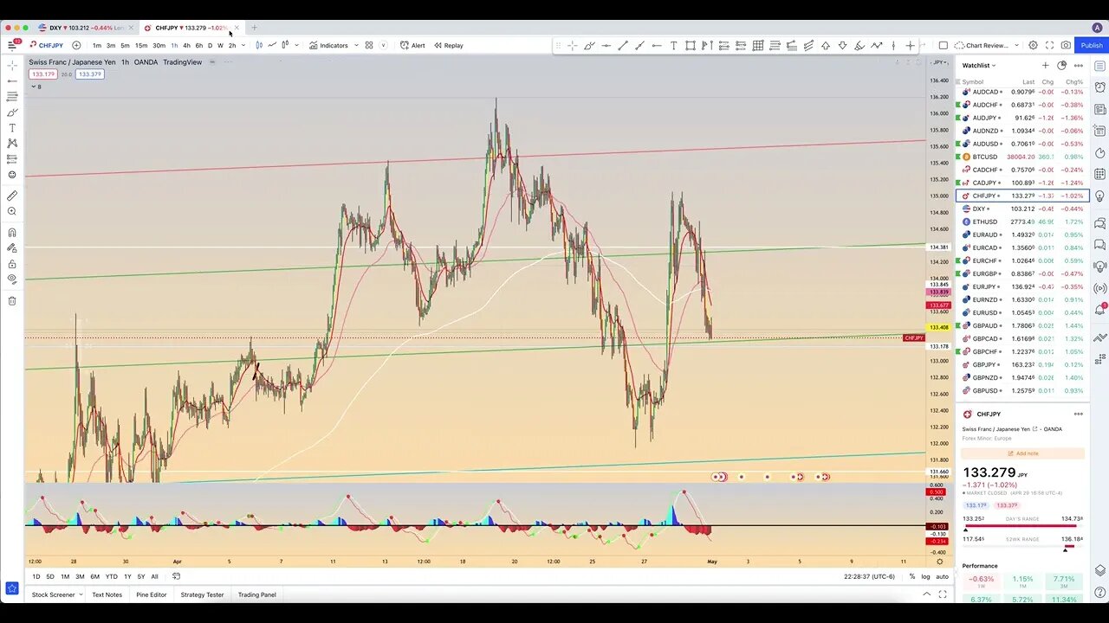Open the main hamburger menu
The width and height of the screenshot is (1109, 623).
coord(12,45)
